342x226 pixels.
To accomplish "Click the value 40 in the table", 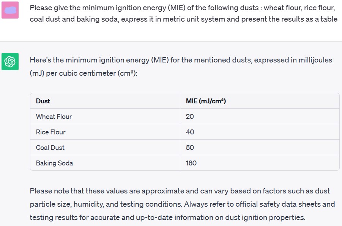I will pyautogui.click(x=190, y=132).
